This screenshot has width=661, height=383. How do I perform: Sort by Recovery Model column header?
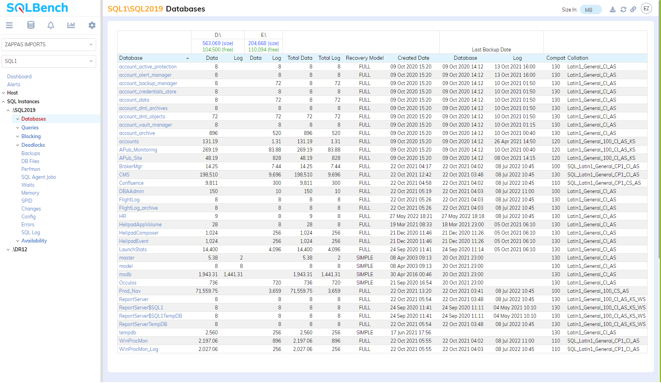coord(365,58)
